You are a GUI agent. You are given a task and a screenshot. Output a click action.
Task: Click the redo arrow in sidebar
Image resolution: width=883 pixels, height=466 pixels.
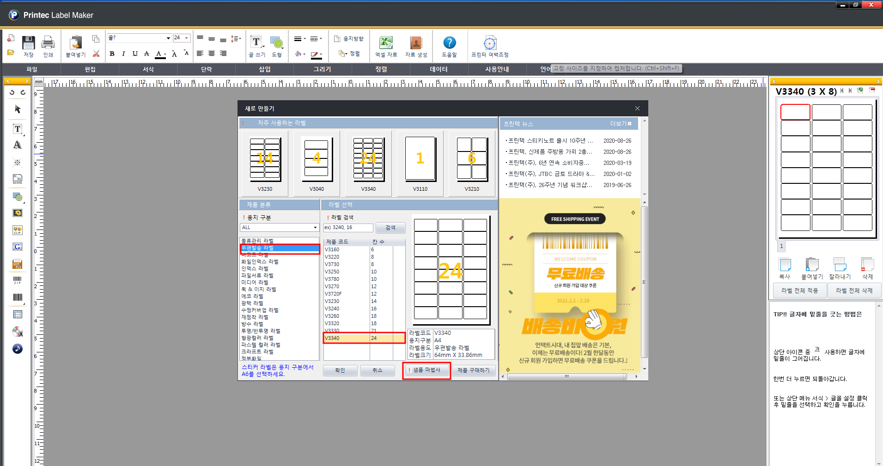tap(23, 92)
